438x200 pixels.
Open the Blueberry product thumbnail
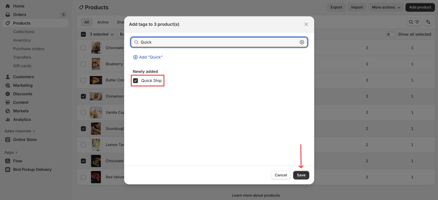coord(96,64)
